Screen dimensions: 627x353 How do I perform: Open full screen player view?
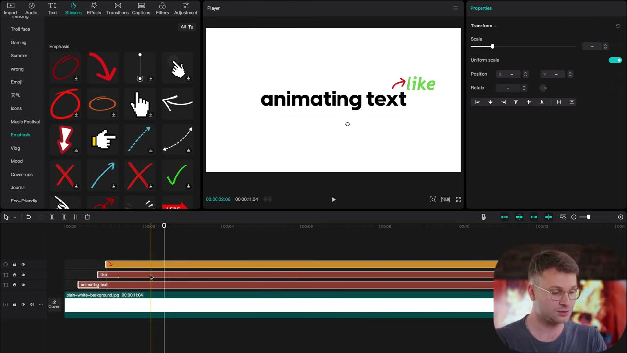(x=458, y=200)
